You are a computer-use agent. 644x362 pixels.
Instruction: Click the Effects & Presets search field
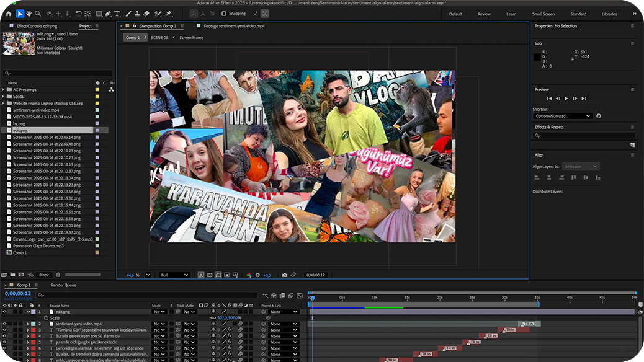click(584, 136)
